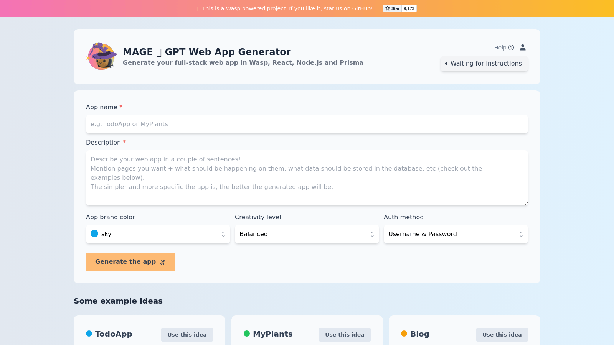The image size is (614, 345).
Task: Click the Blog card title
Action: click(420, 334)
